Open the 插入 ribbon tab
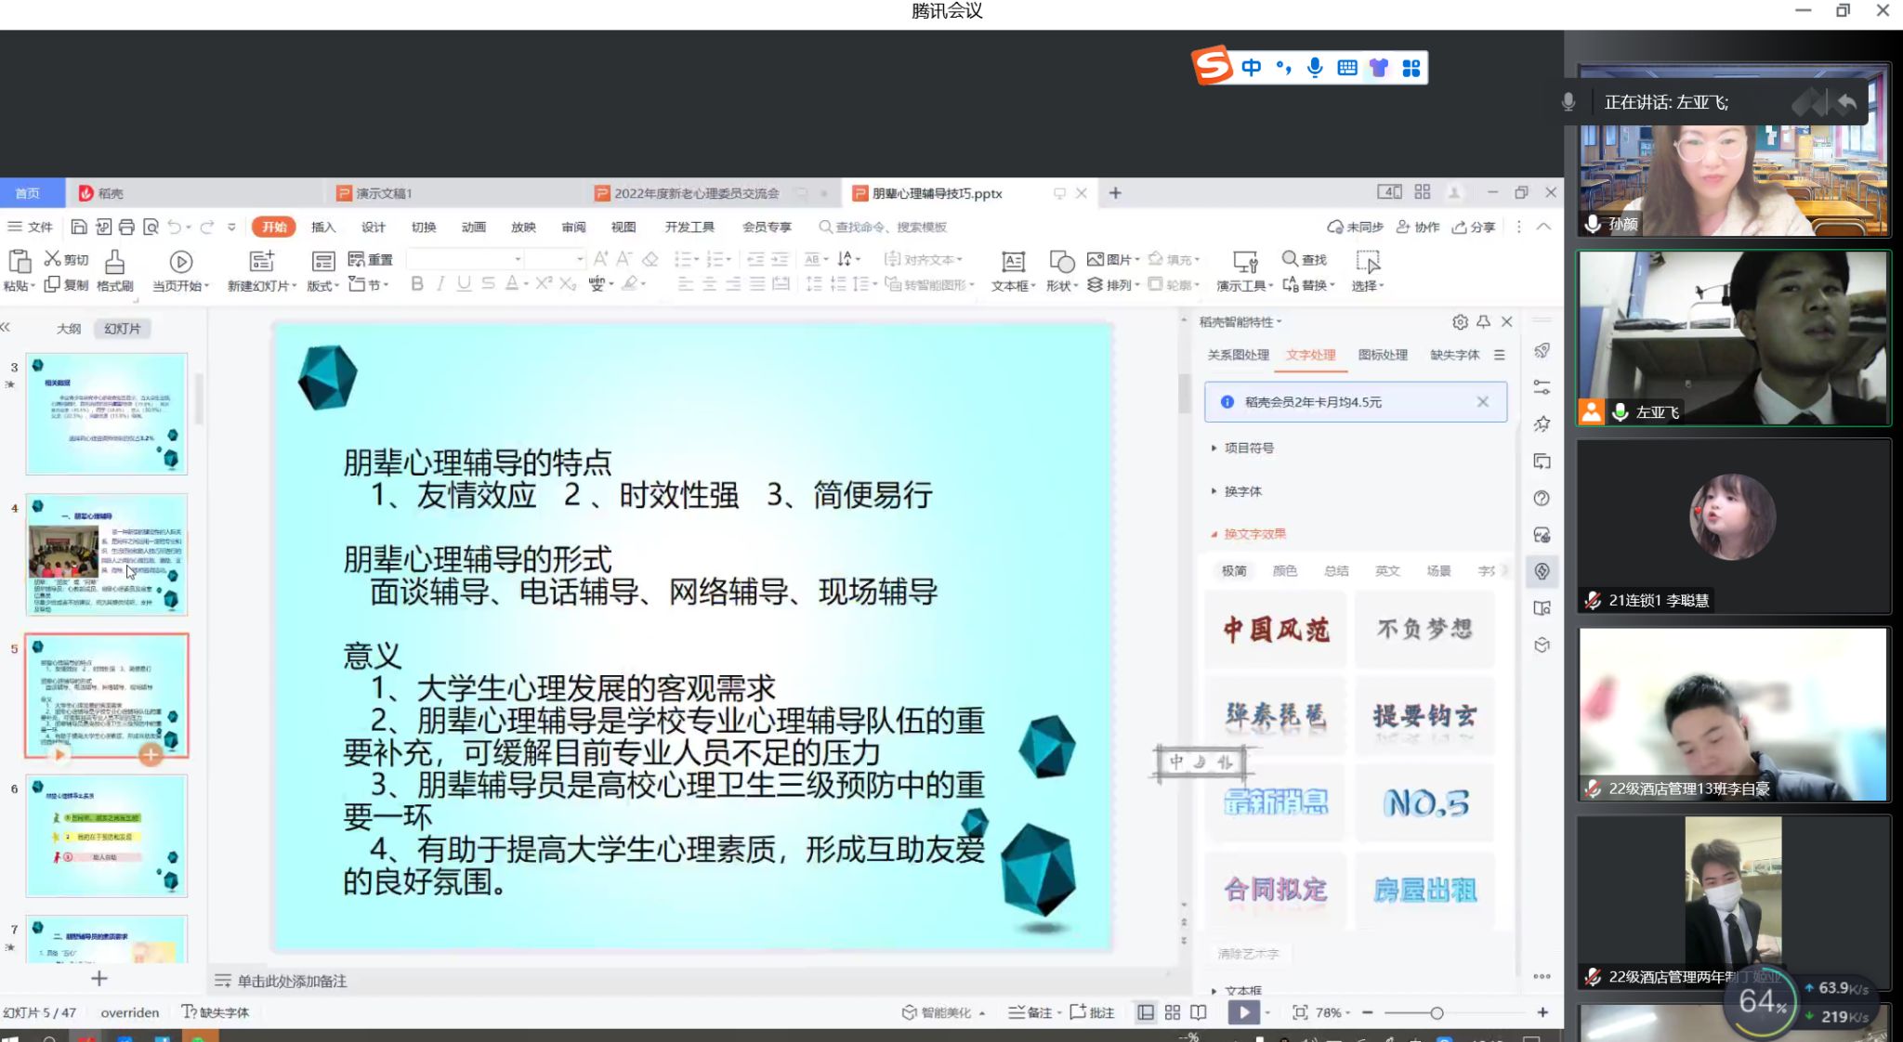 click(x=322, y=227)
